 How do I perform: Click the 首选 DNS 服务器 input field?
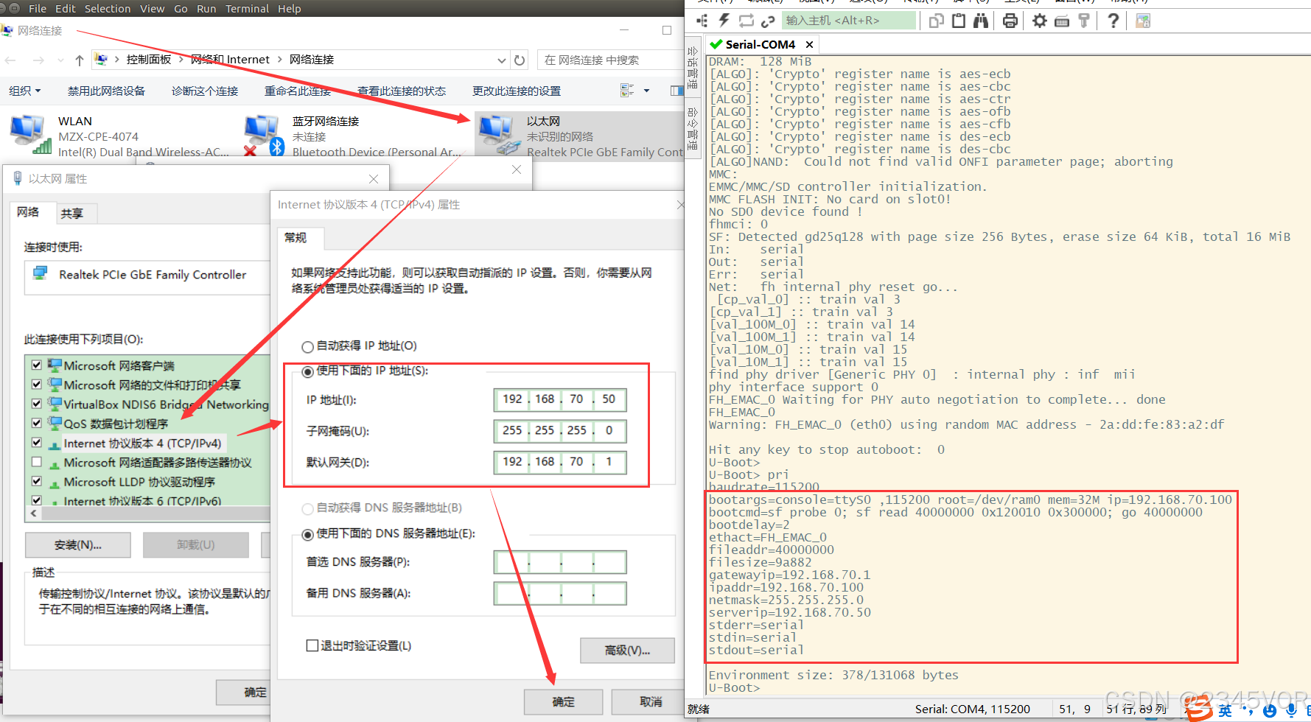(x=560, y=562)
